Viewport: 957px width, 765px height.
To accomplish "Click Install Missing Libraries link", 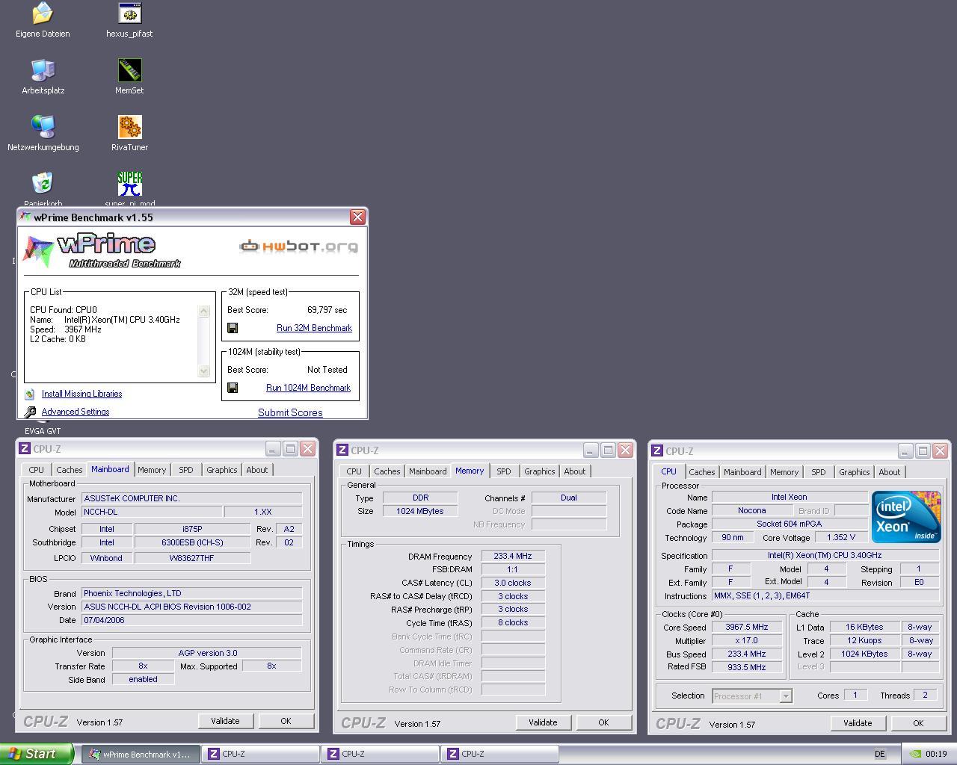I will pyautogui.click(x=81, y=394).
